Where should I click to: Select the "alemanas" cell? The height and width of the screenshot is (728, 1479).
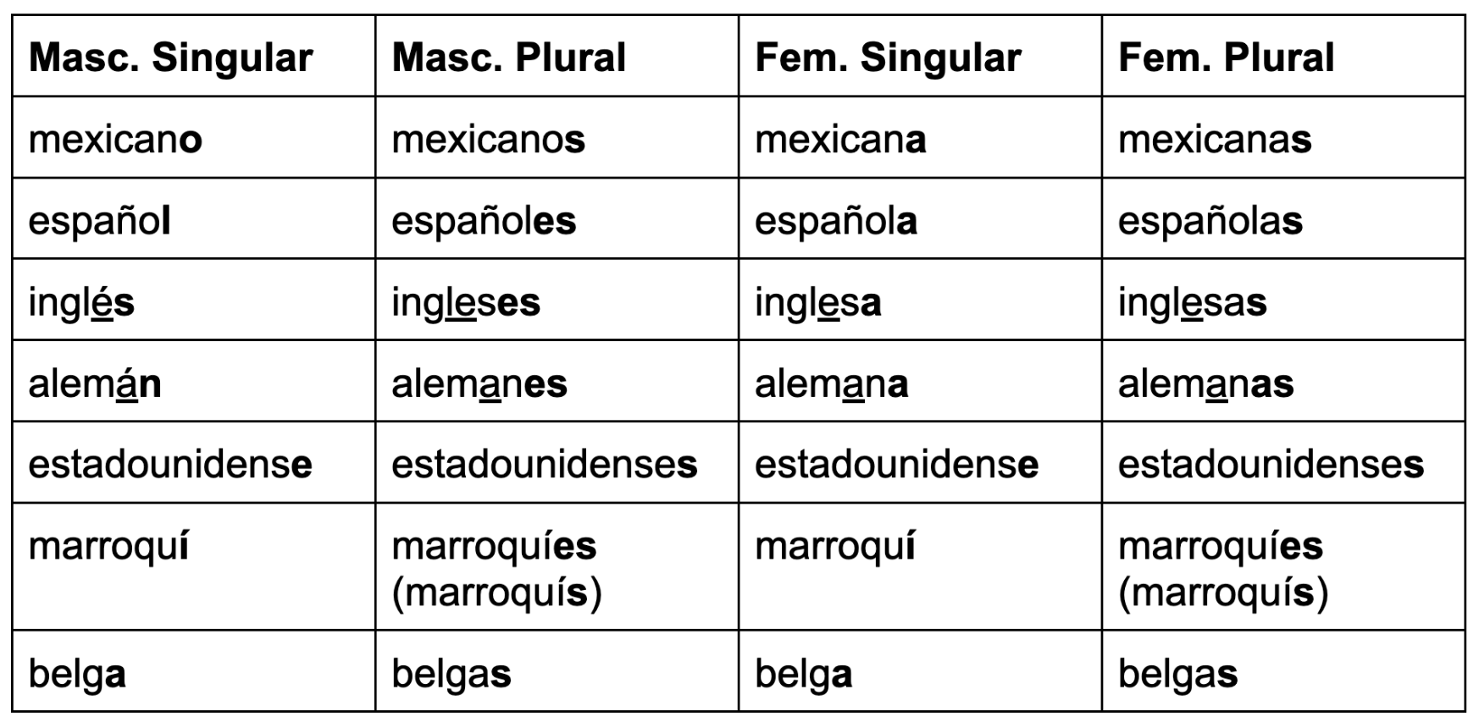[1205, 383]
